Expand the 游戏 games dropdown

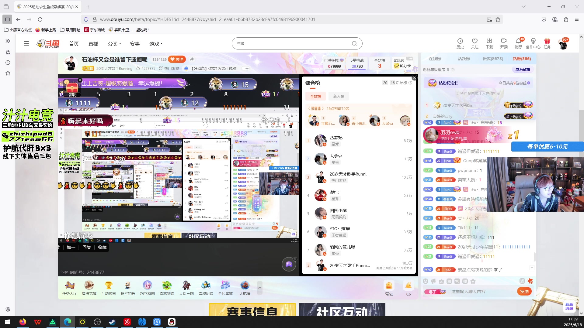156,44
